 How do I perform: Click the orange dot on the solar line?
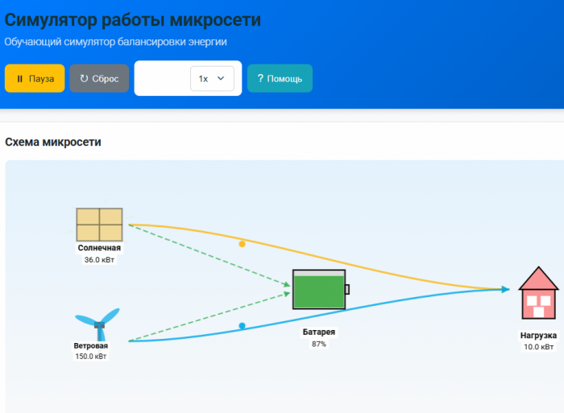click(x=242, y=243)
